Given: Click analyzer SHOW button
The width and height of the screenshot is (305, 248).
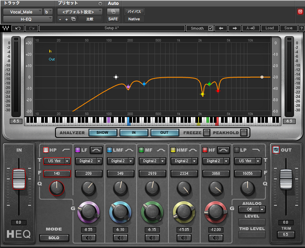Looking at the screenshot, I should coord(103,133).
